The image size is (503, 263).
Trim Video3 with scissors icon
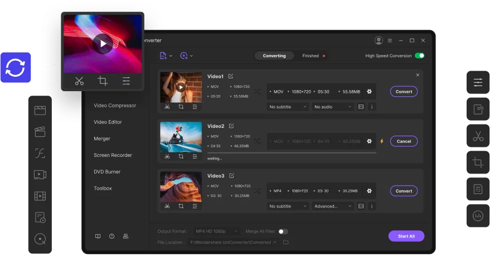[167, 206]
